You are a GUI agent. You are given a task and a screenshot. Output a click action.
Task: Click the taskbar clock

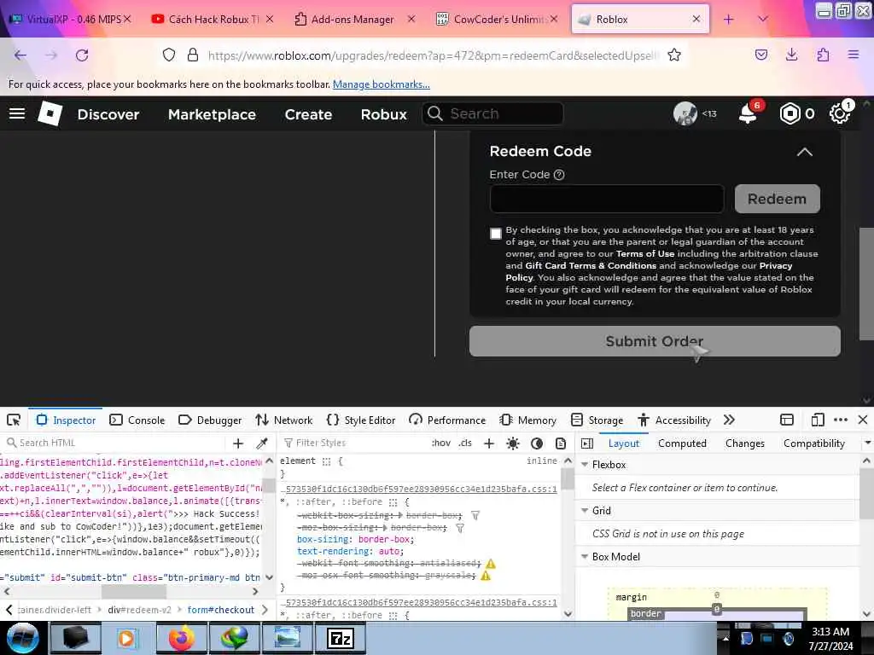(x=830, y=639)
